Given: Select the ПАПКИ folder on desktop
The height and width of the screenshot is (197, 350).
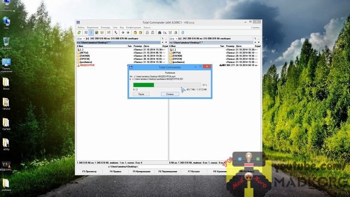Looking at the screenshot, I should pos(6,124).
